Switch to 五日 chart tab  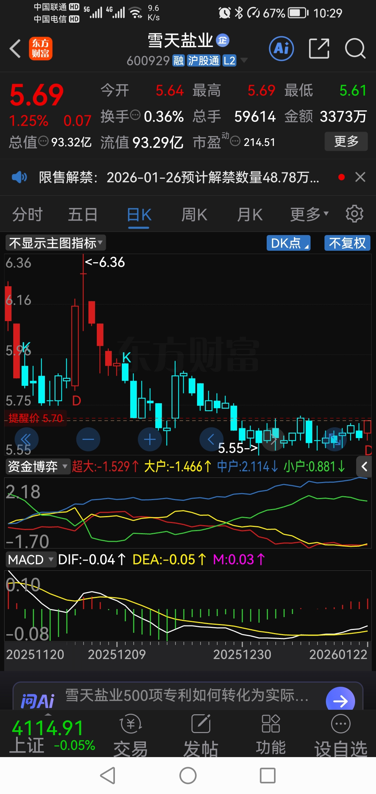[x=83, y=215]
